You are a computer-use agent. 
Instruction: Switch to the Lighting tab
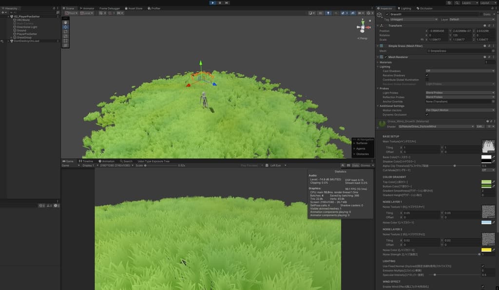[x=405, y=8]
